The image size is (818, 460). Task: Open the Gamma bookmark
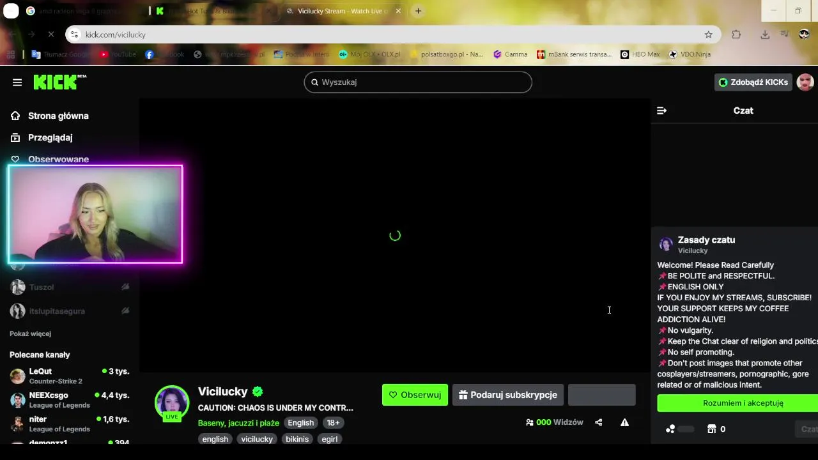510,54
